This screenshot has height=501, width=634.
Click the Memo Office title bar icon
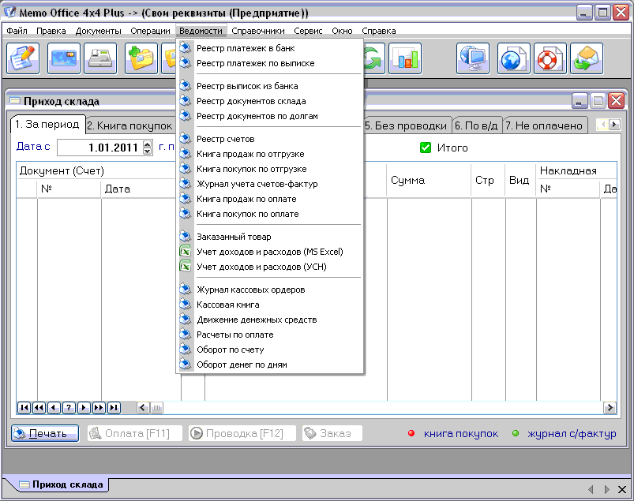pos(9,12)
